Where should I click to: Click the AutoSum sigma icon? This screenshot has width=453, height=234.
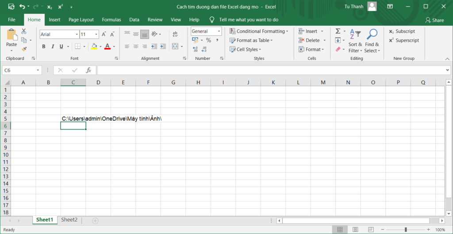[338, 31]
